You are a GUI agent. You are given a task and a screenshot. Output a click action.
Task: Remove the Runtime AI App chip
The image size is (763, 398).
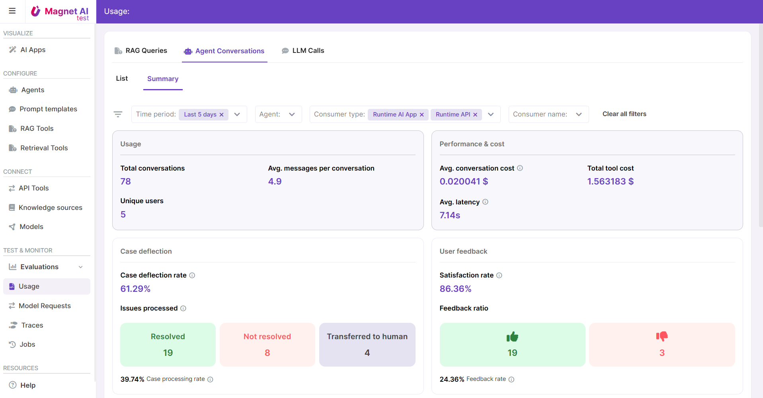(x=422, y=115)
